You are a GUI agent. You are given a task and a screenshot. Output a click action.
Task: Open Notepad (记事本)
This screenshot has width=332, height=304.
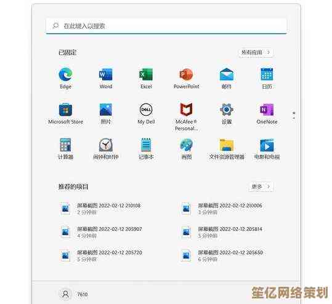(146, 148)
